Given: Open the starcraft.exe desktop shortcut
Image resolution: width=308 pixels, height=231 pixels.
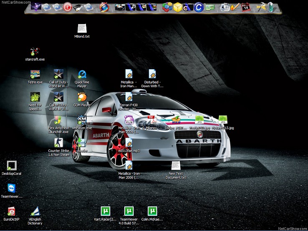Looking at the screenshot, I should click(x=35, y=52).
